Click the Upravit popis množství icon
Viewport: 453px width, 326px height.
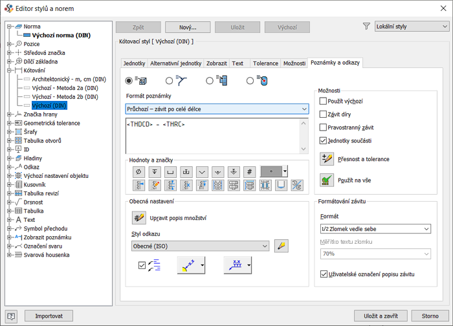(138, 219)
